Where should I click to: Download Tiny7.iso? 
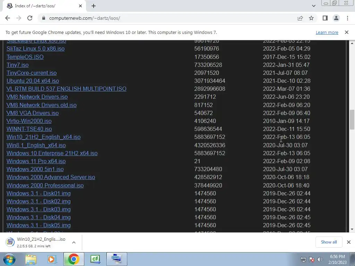click(17, 65)
